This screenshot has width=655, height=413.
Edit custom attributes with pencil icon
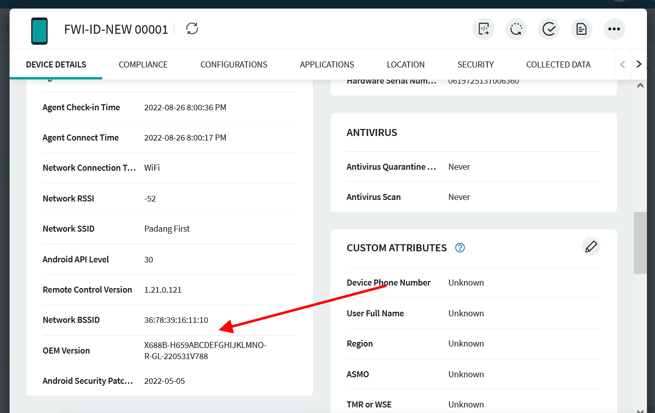pos(591,247)
